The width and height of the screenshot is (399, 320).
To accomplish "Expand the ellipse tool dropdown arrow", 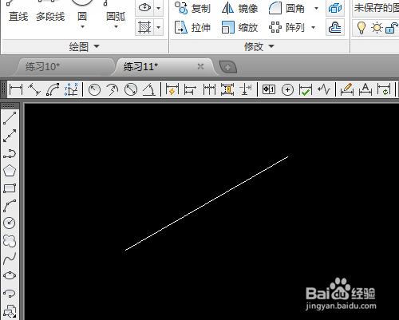I will click(159, 7).
